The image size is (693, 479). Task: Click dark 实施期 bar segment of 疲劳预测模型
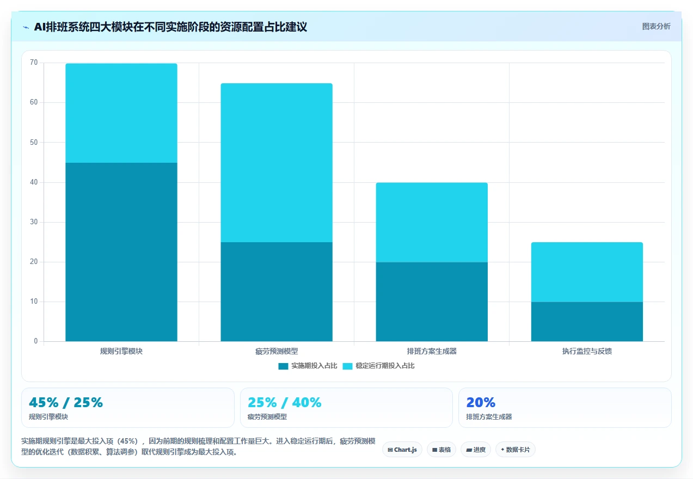coord(277,292)
